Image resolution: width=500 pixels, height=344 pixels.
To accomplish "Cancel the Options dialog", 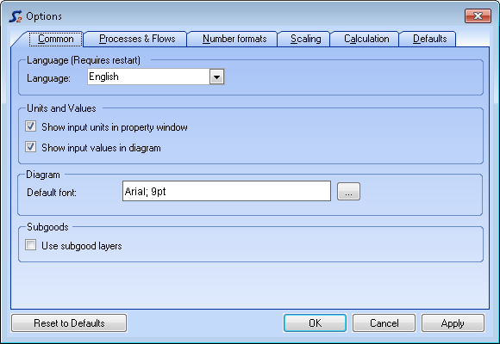I will point(384,323).
